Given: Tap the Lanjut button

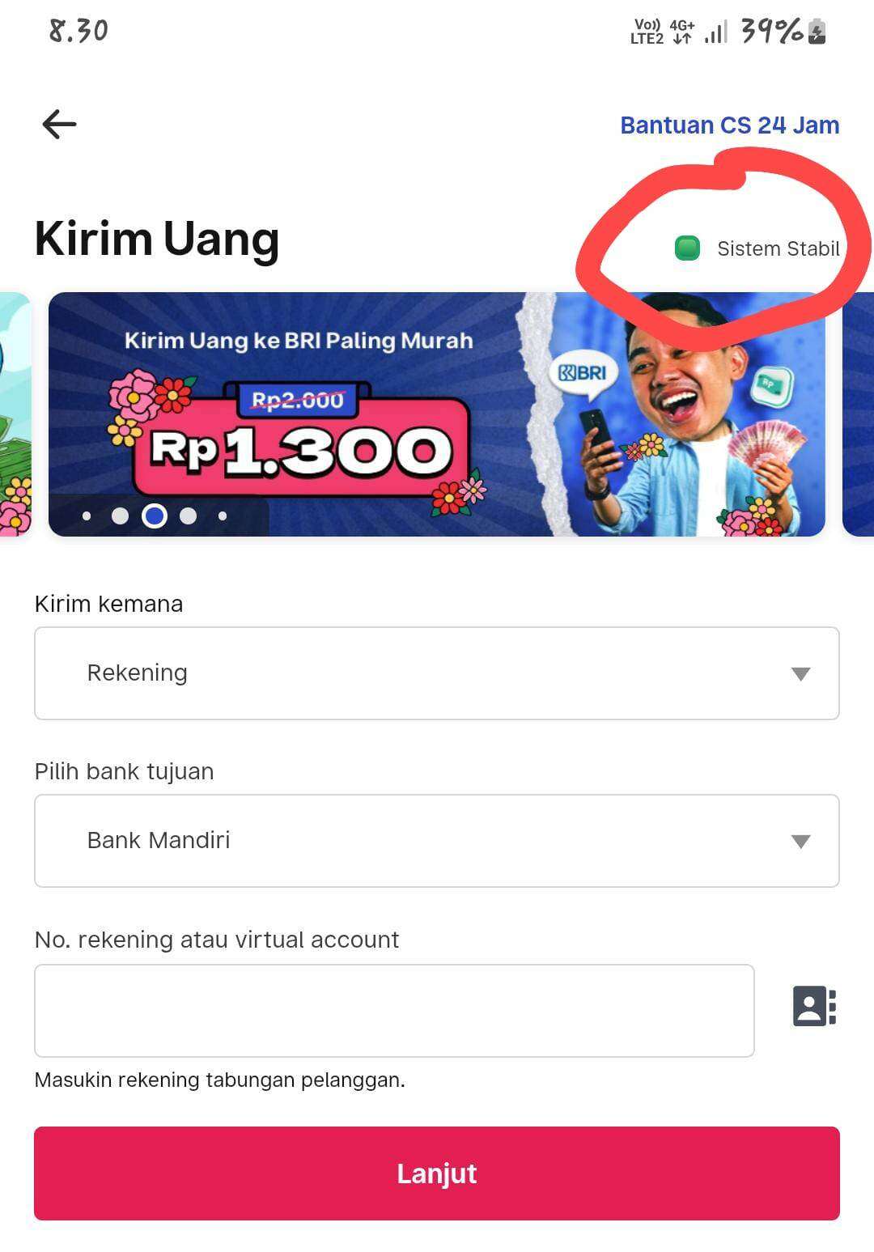Looking at the screenshot, I should tap(437, 1173).
